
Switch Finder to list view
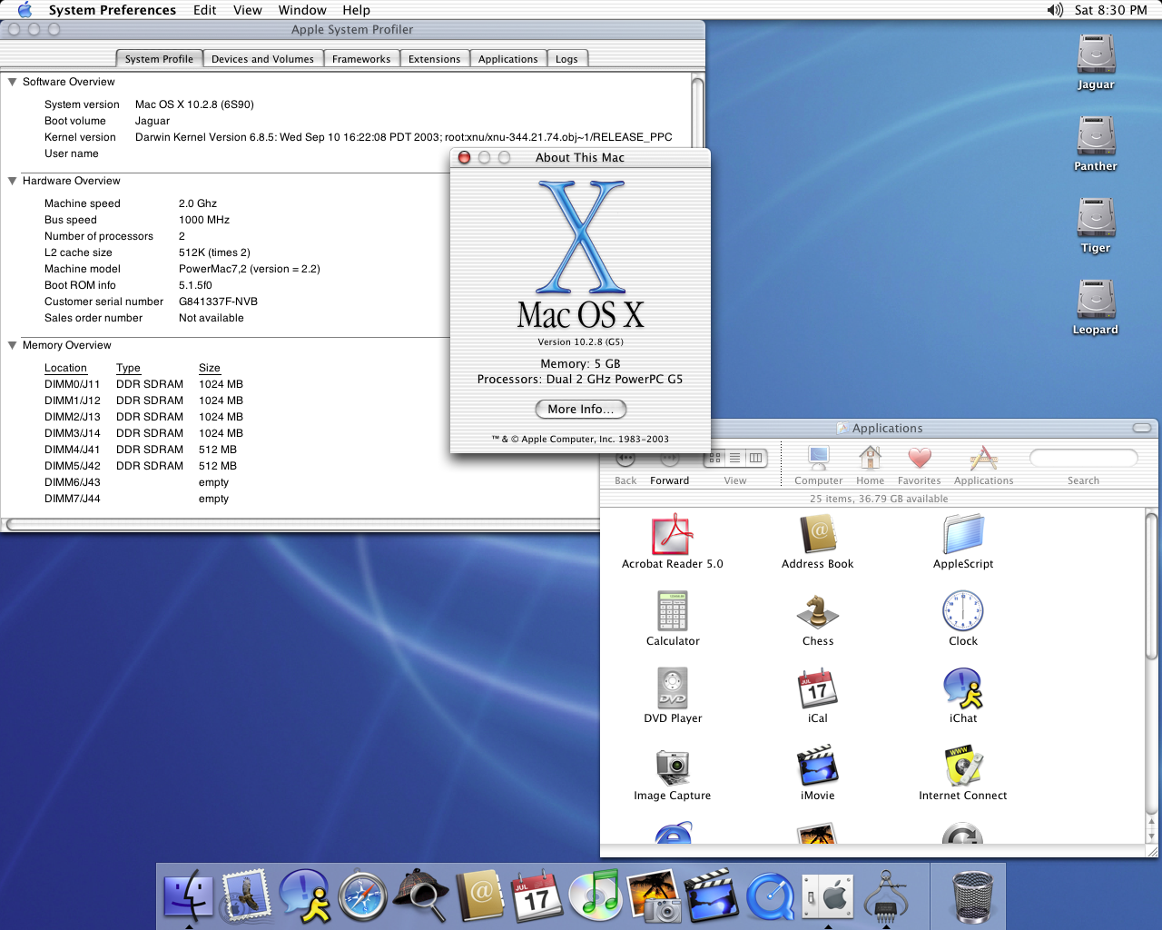(x=735, y=458)
